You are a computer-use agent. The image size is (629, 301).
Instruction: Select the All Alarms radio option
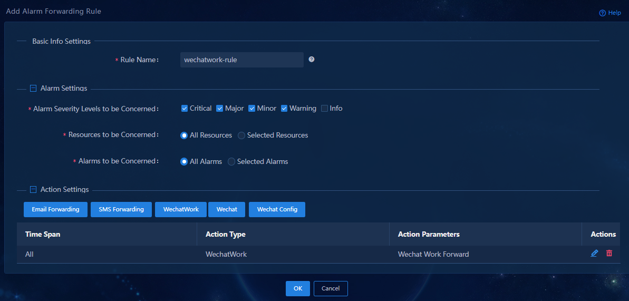(x=184, y=162)
